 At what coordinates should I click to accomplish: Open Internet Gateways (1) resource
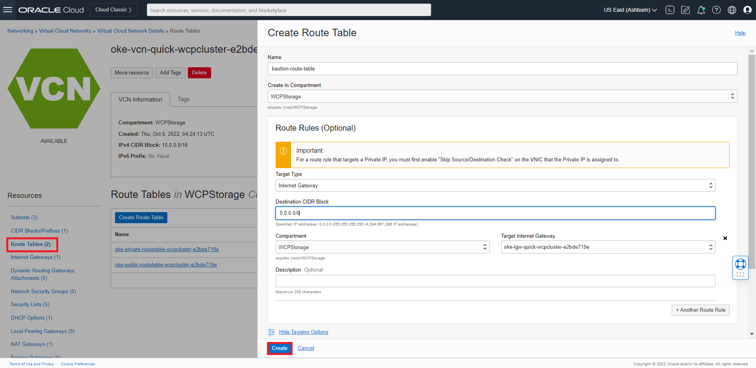pyautogui.click(x=35, y=257)
